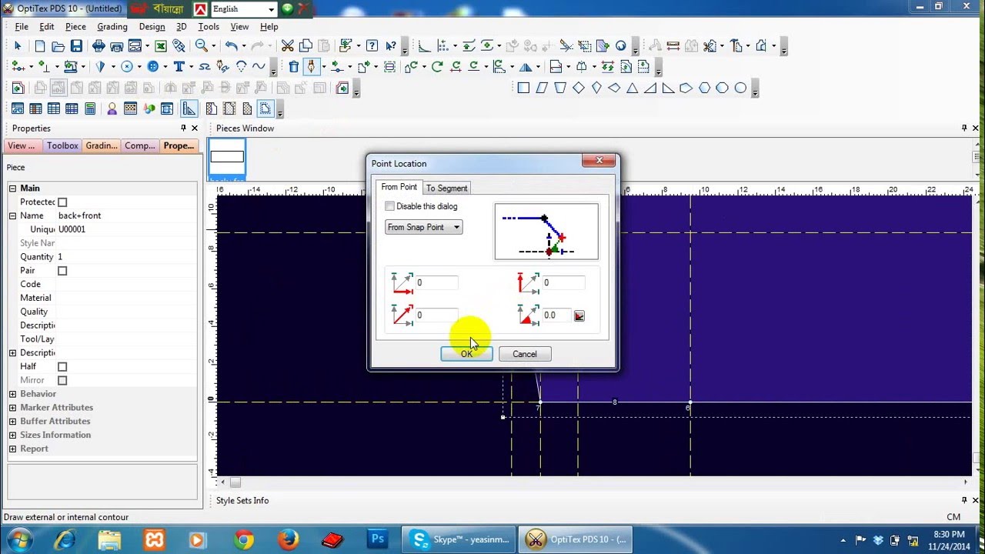Enable the Pair checkbox
This screenshot has height=554, width=985.
coord(62,271)
